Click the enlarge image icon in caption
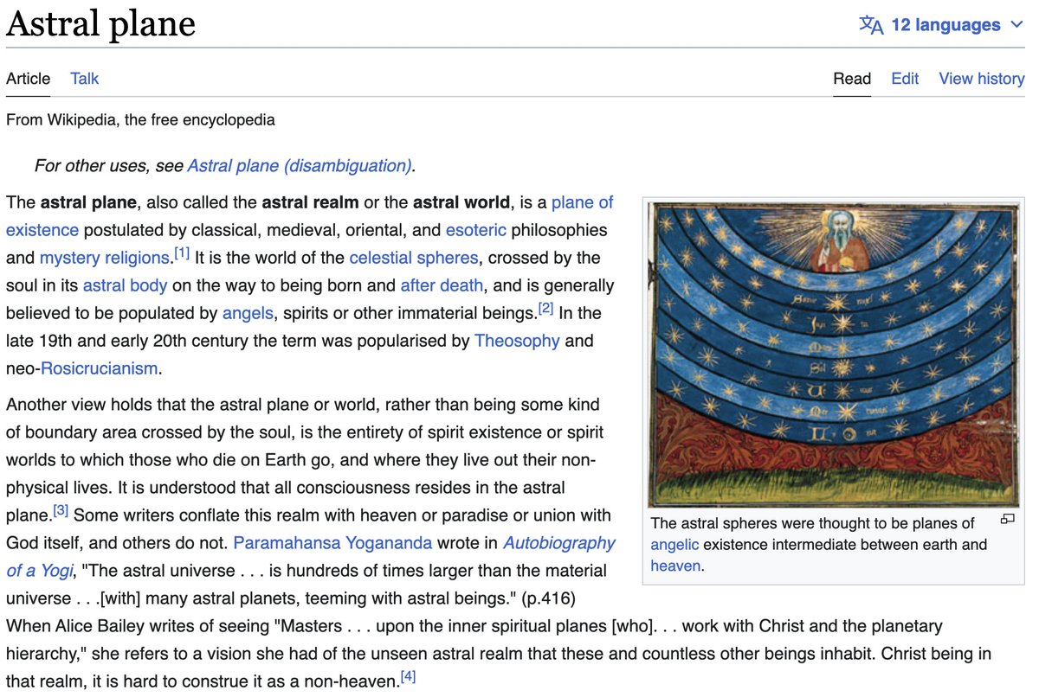The width and height of the screenshot is (1039, 697). (x=1007, y=519)
